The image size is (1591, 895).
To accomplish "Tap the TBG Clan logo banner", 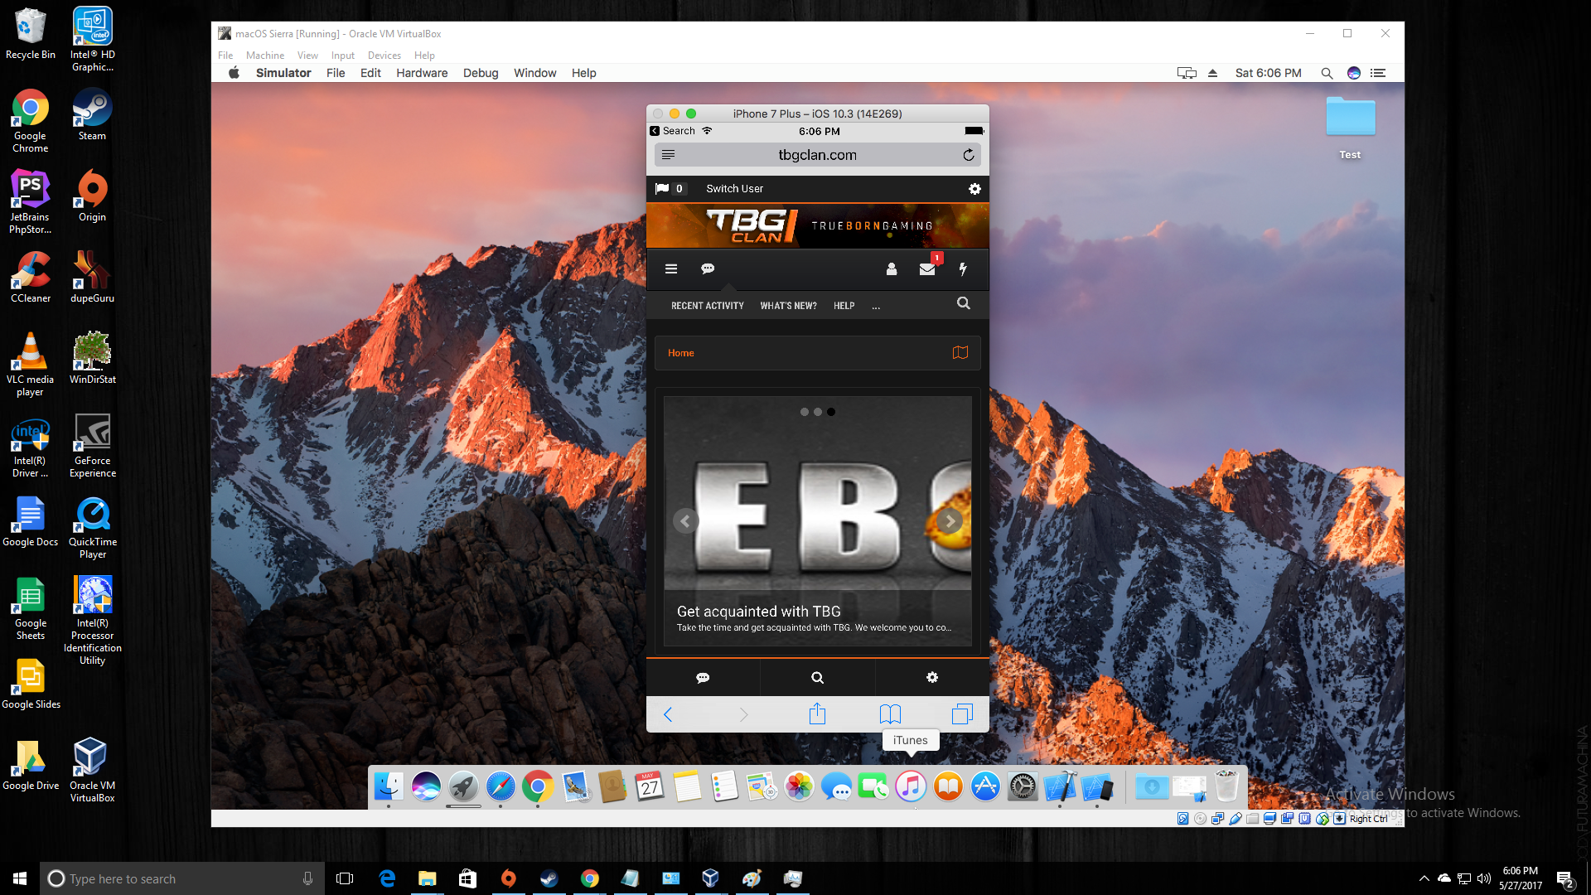I will coord(817,225).
